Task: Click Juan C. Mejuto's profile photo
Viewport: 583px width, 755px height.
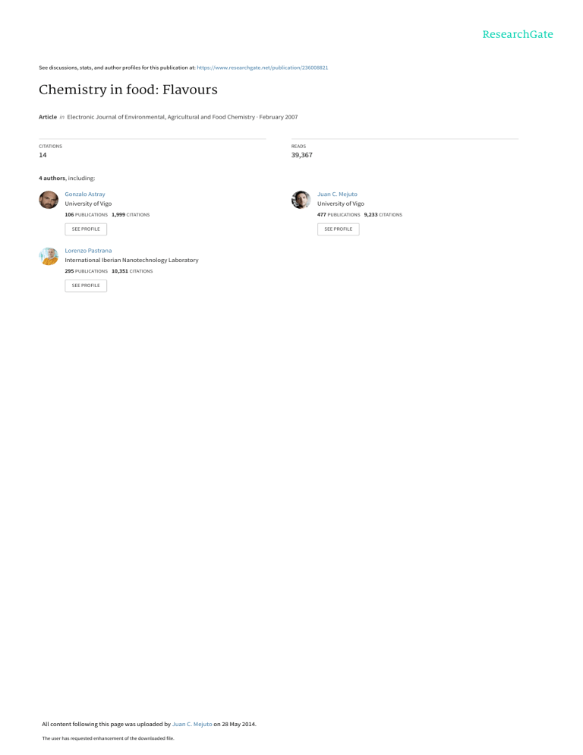Action: pos(301,200)
